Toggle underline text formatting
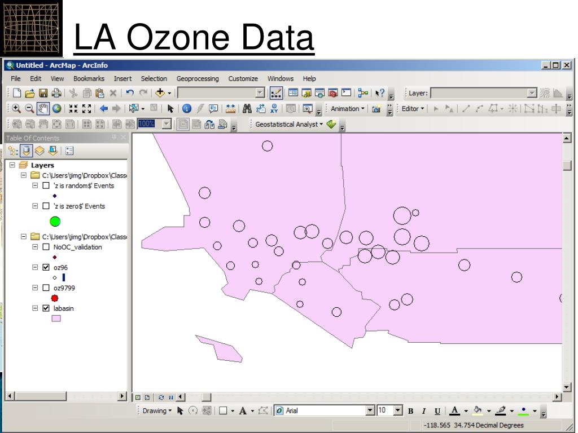Screen dimensions: 578x433 click(x=437, y=411)
